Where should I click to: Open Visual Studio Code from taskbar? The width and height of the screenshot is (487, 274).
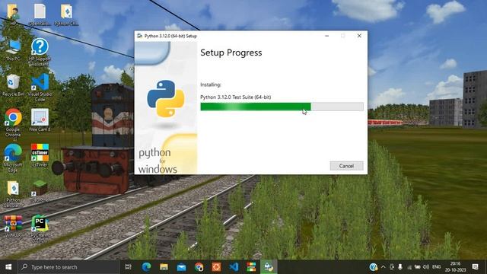pyautogui.click(x=234, y=267)
